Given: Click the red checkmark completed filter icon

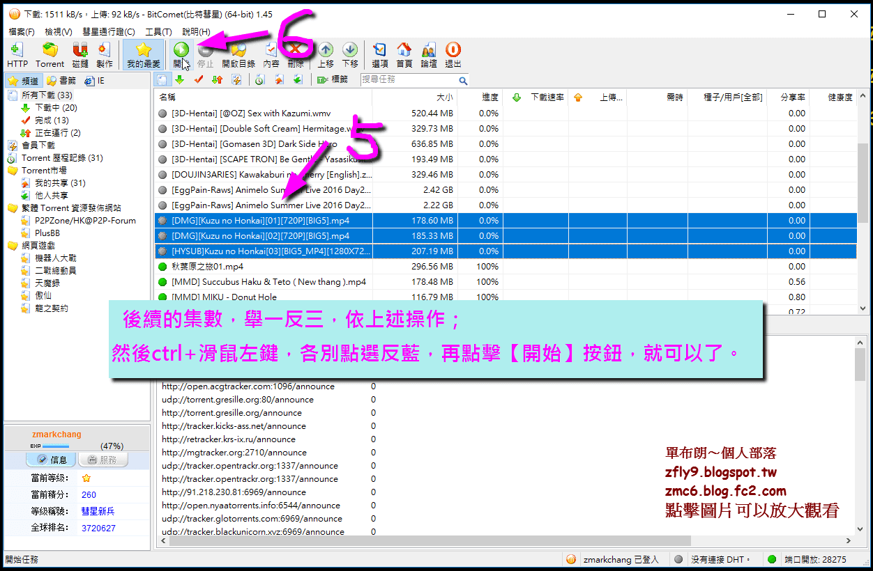Looking at the screenshot, I should (x=199, y=79).
